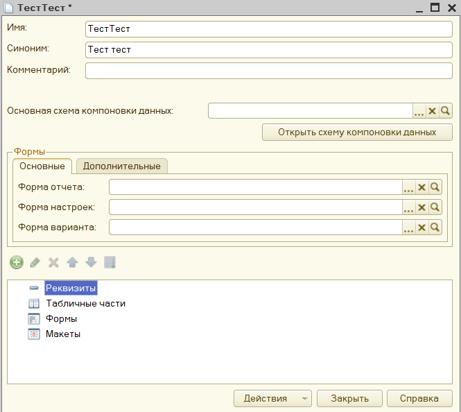Click the Реквизиты node icon
Viewport: 461px width, 412px height.
click(x=34, y=288)
